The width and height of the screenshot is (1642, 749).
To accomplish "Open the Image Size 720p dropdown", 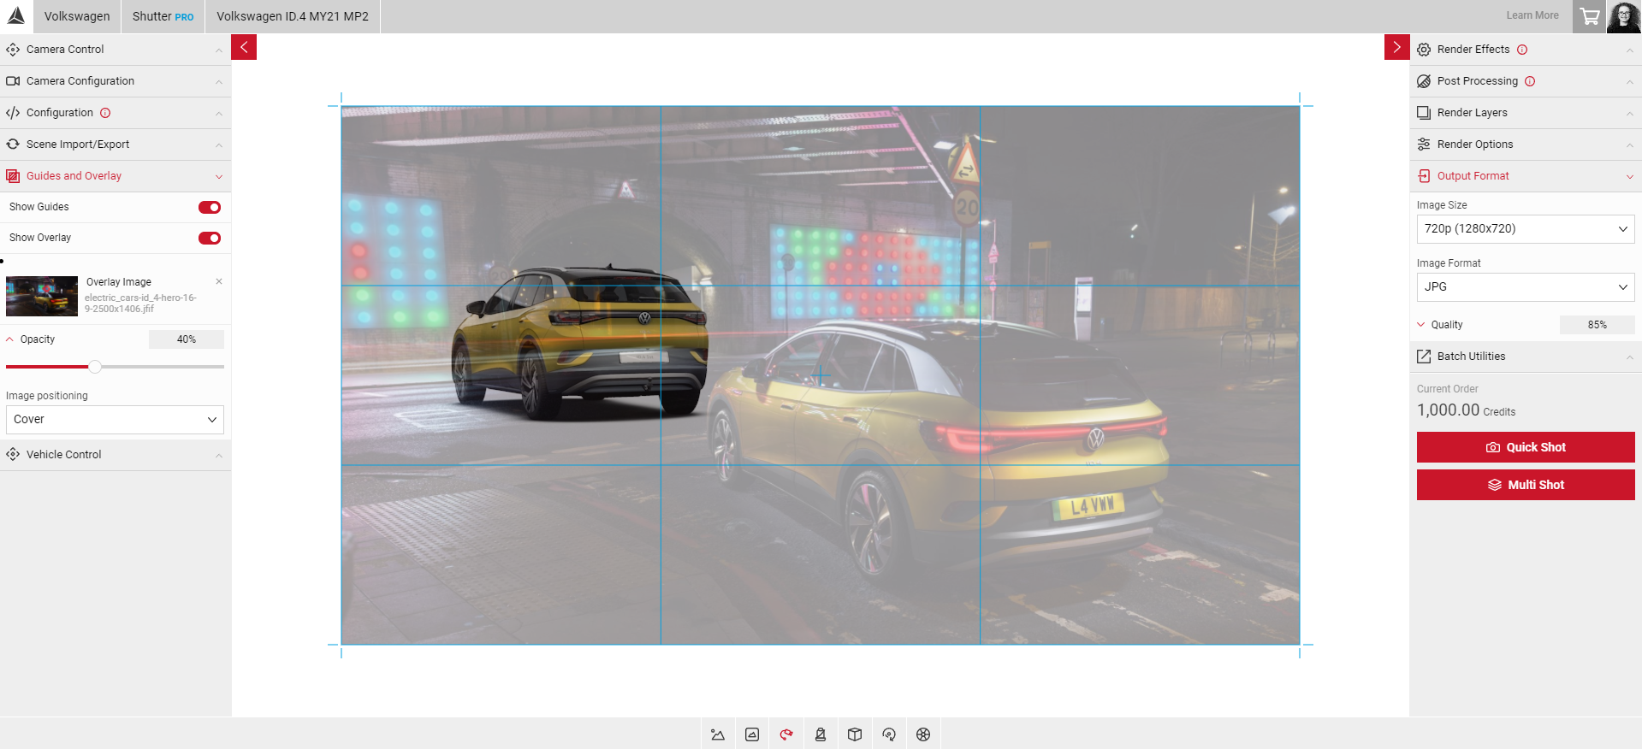I will [1526, 229].
